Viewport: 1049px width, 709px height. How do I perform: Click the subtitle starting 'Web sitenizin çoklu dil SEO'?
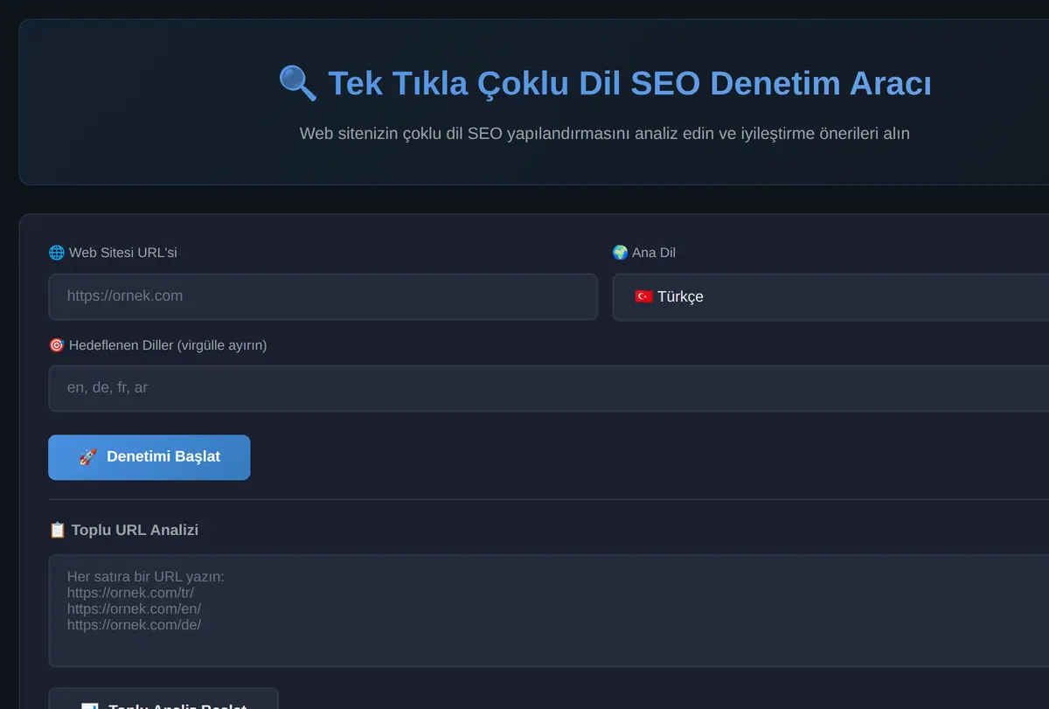(605, 134)
